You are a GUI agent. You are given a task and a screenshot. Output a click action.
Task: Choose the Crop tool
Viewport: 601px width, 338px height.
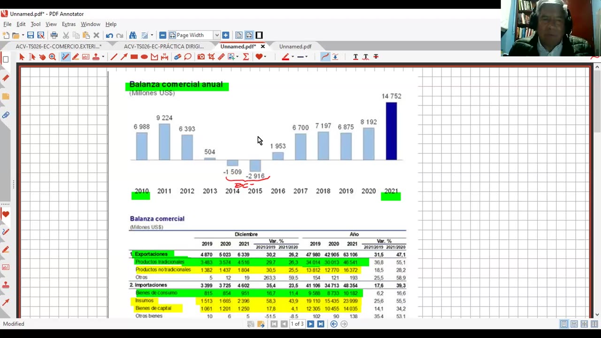coord(211,57)
